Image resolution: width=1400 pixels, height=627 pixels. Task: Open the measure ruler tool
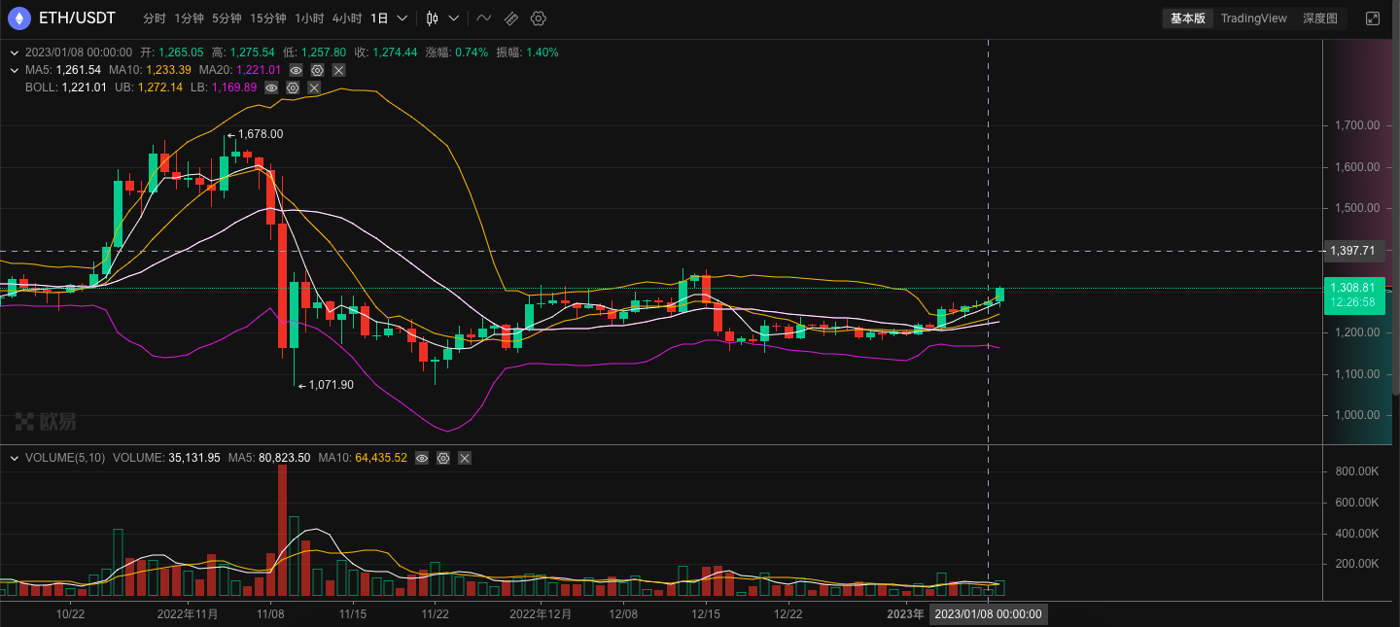510,18
